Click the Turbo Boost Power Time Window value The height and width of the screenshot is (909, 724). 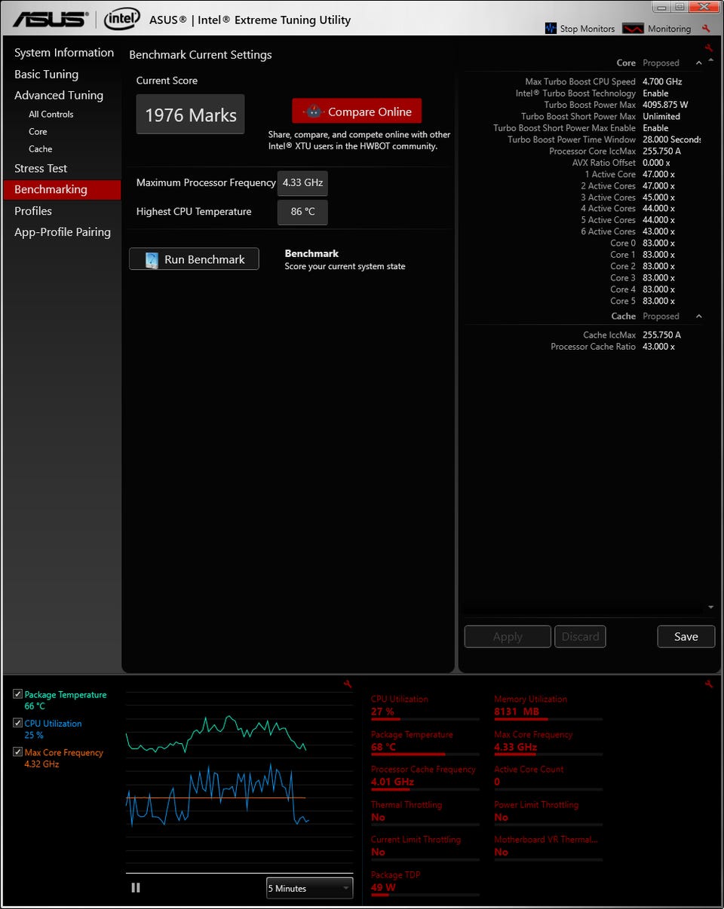point(670,139)
